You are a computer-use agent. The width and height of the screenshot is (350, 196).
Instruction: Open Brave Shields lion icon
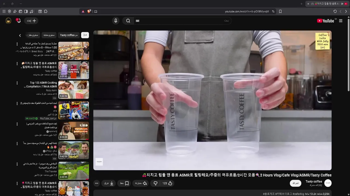point(89,11)
